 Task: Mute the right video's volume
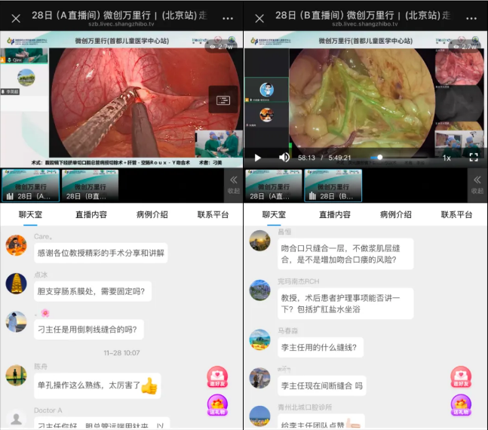284,158
